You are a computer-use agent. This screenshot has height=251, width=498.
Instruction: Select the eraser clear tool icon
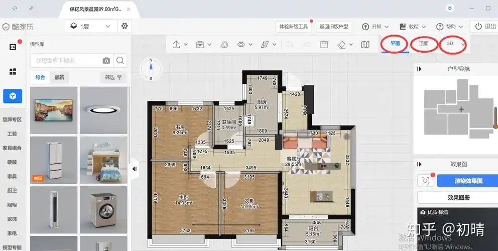pyautogui.click(x=342, y=45)
